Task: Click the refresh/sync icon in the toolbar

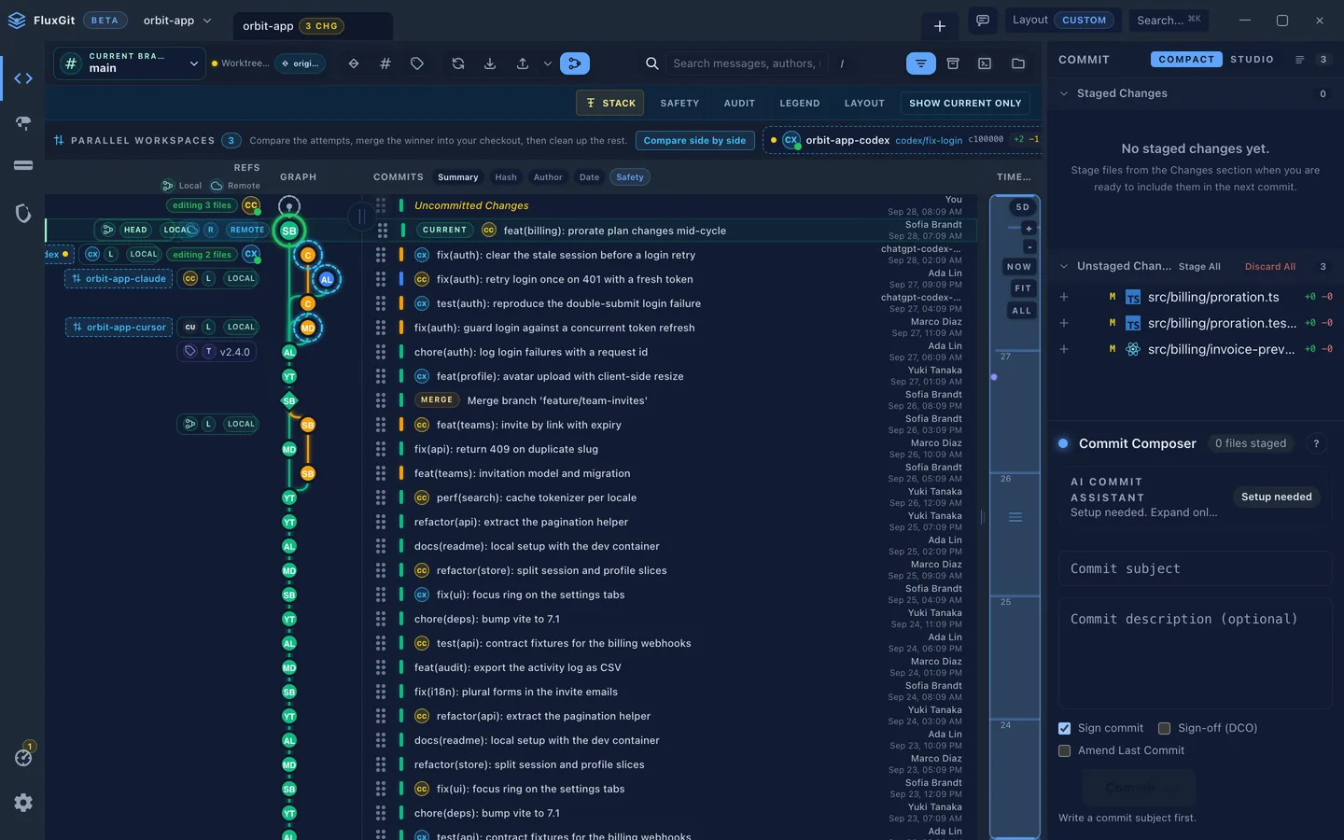Action: [x=458, y=63]
